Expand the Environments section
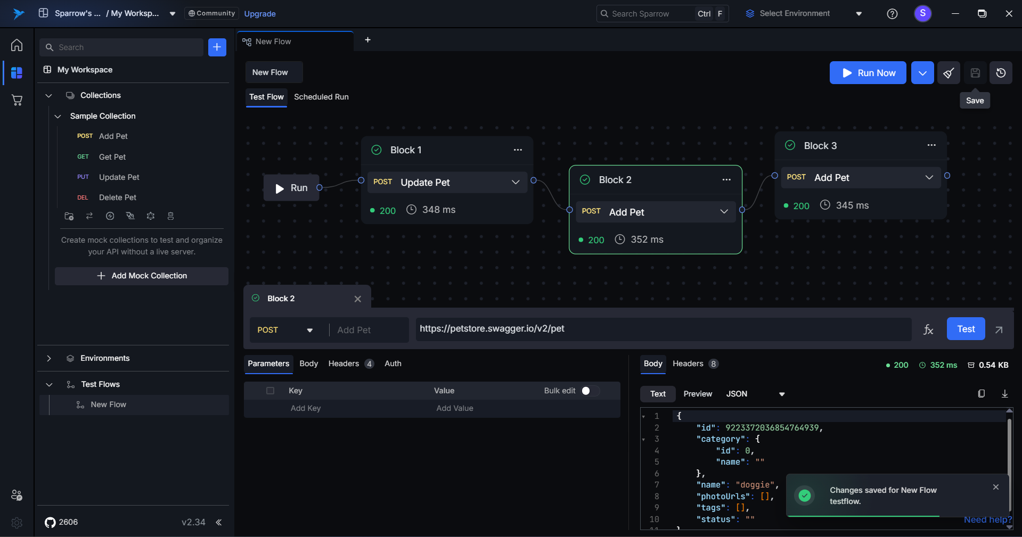 pos(49,358)
